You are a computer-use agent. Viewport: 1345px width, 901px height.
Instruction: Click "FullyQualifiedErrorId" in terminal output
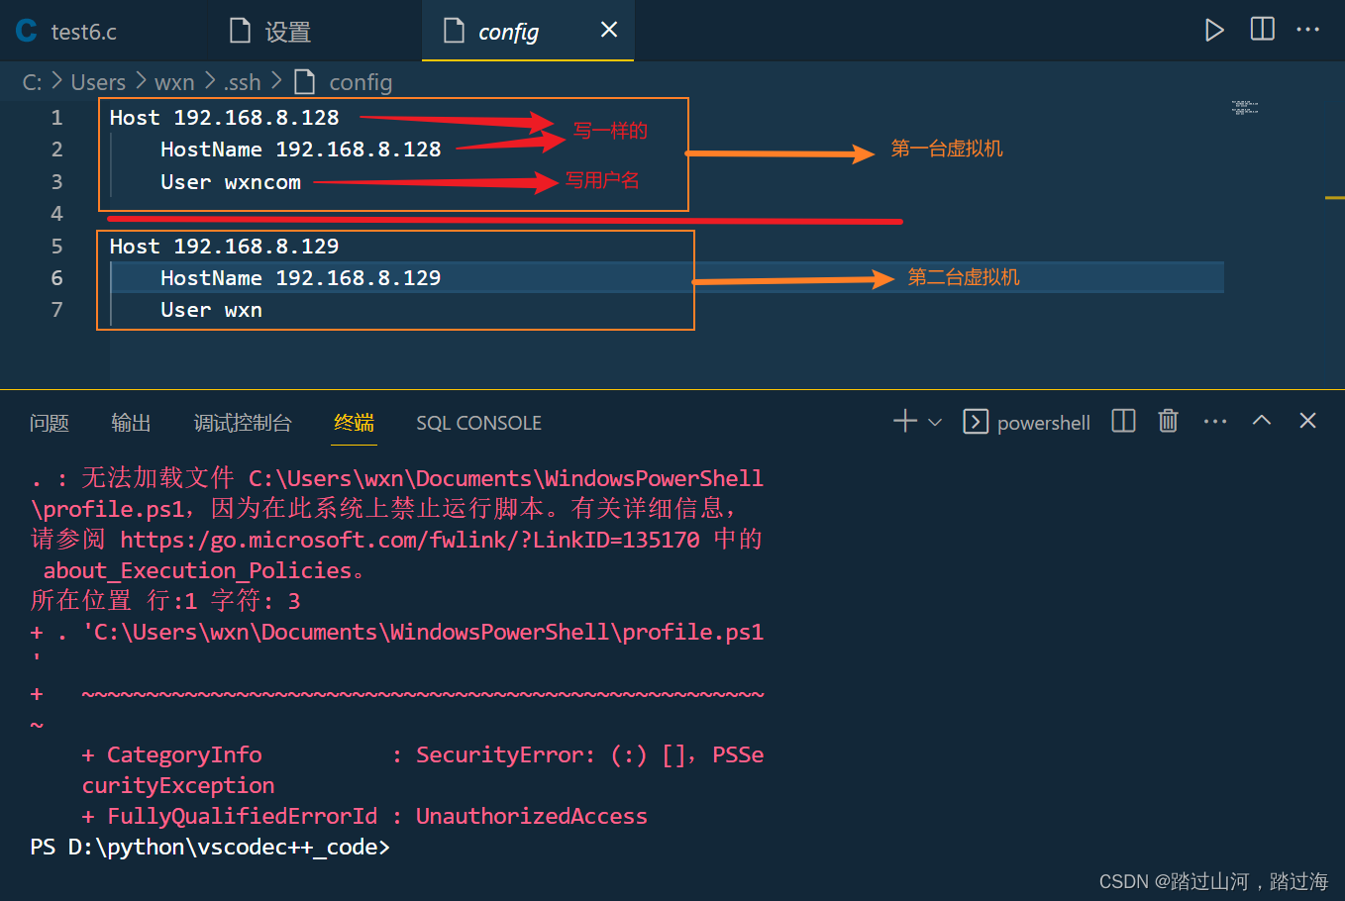click(x=243, y=817)
